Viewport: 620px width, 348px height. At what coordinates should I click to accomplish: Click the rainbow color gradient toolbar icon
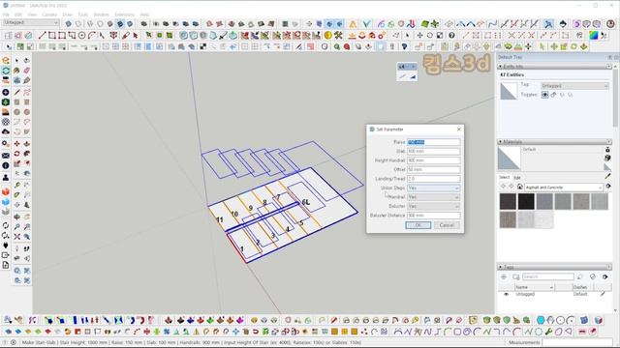pos(594,35)
